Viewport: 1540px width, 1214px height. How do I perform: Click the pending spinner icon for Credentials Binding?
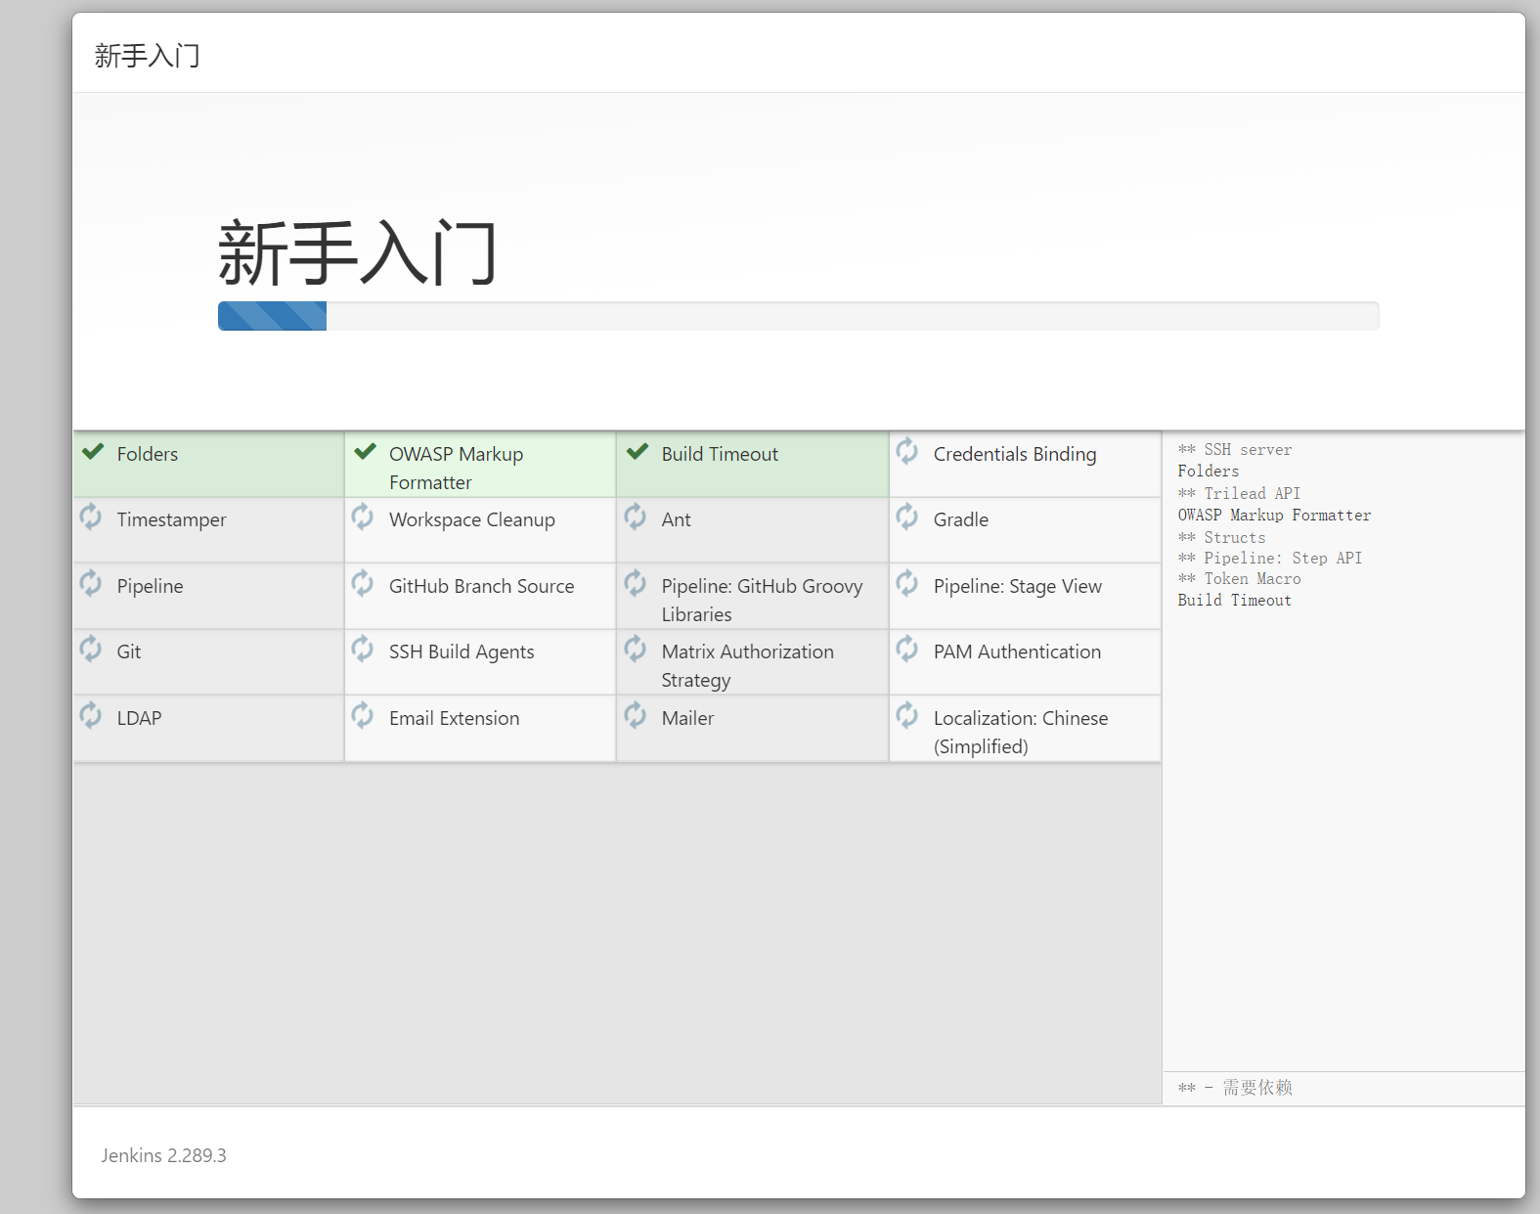pyautogui.click(x=907, y=451)
